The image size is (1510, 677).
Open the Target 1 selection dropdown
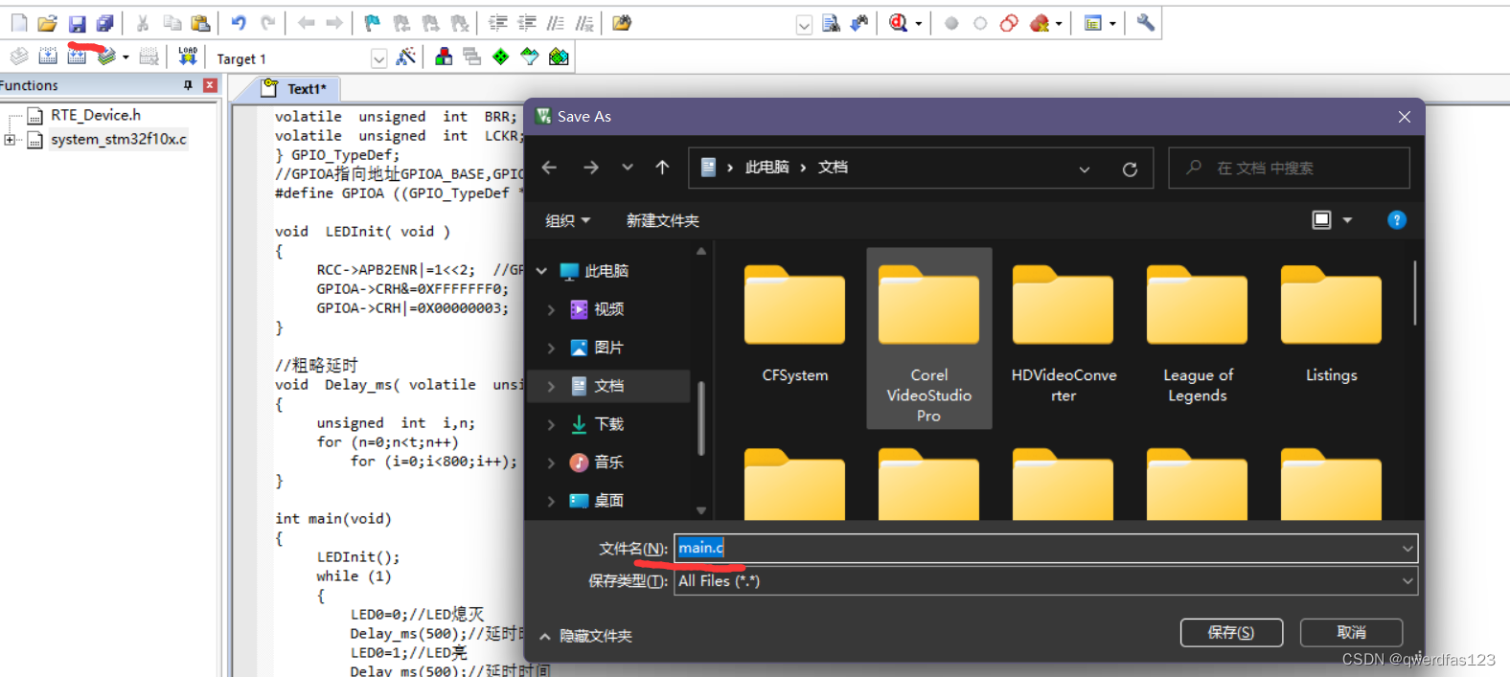[x=379, y=58]
